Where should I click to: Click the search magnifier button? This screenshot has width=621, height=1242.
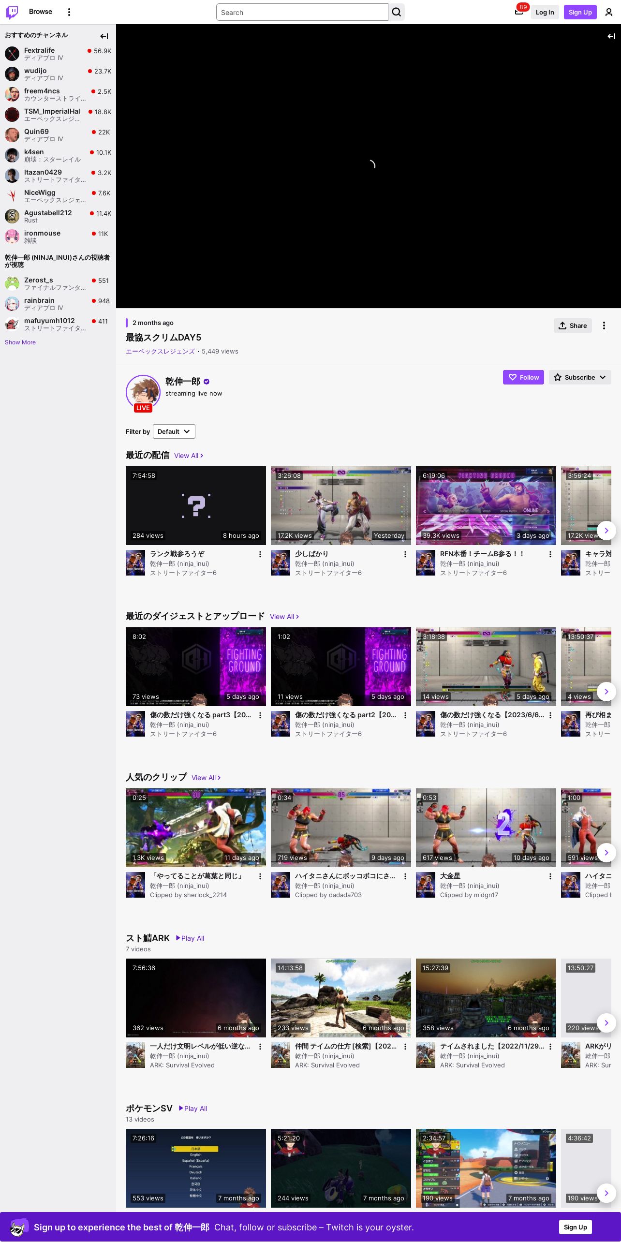coord(397,12)
